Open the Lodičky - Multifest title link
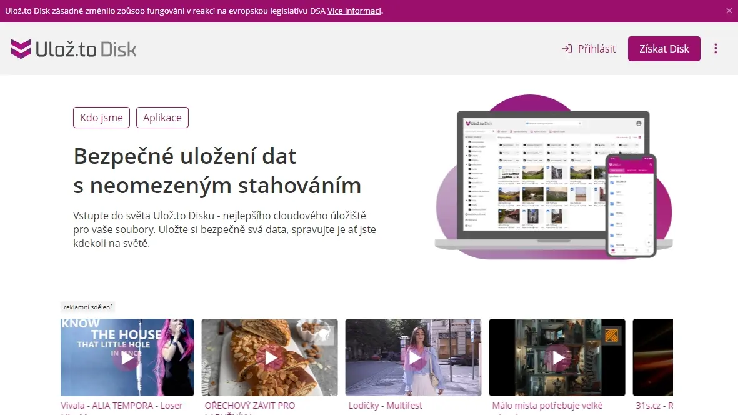Image resolution: width=738 pixels, height=415 pixels. (385, 406)
